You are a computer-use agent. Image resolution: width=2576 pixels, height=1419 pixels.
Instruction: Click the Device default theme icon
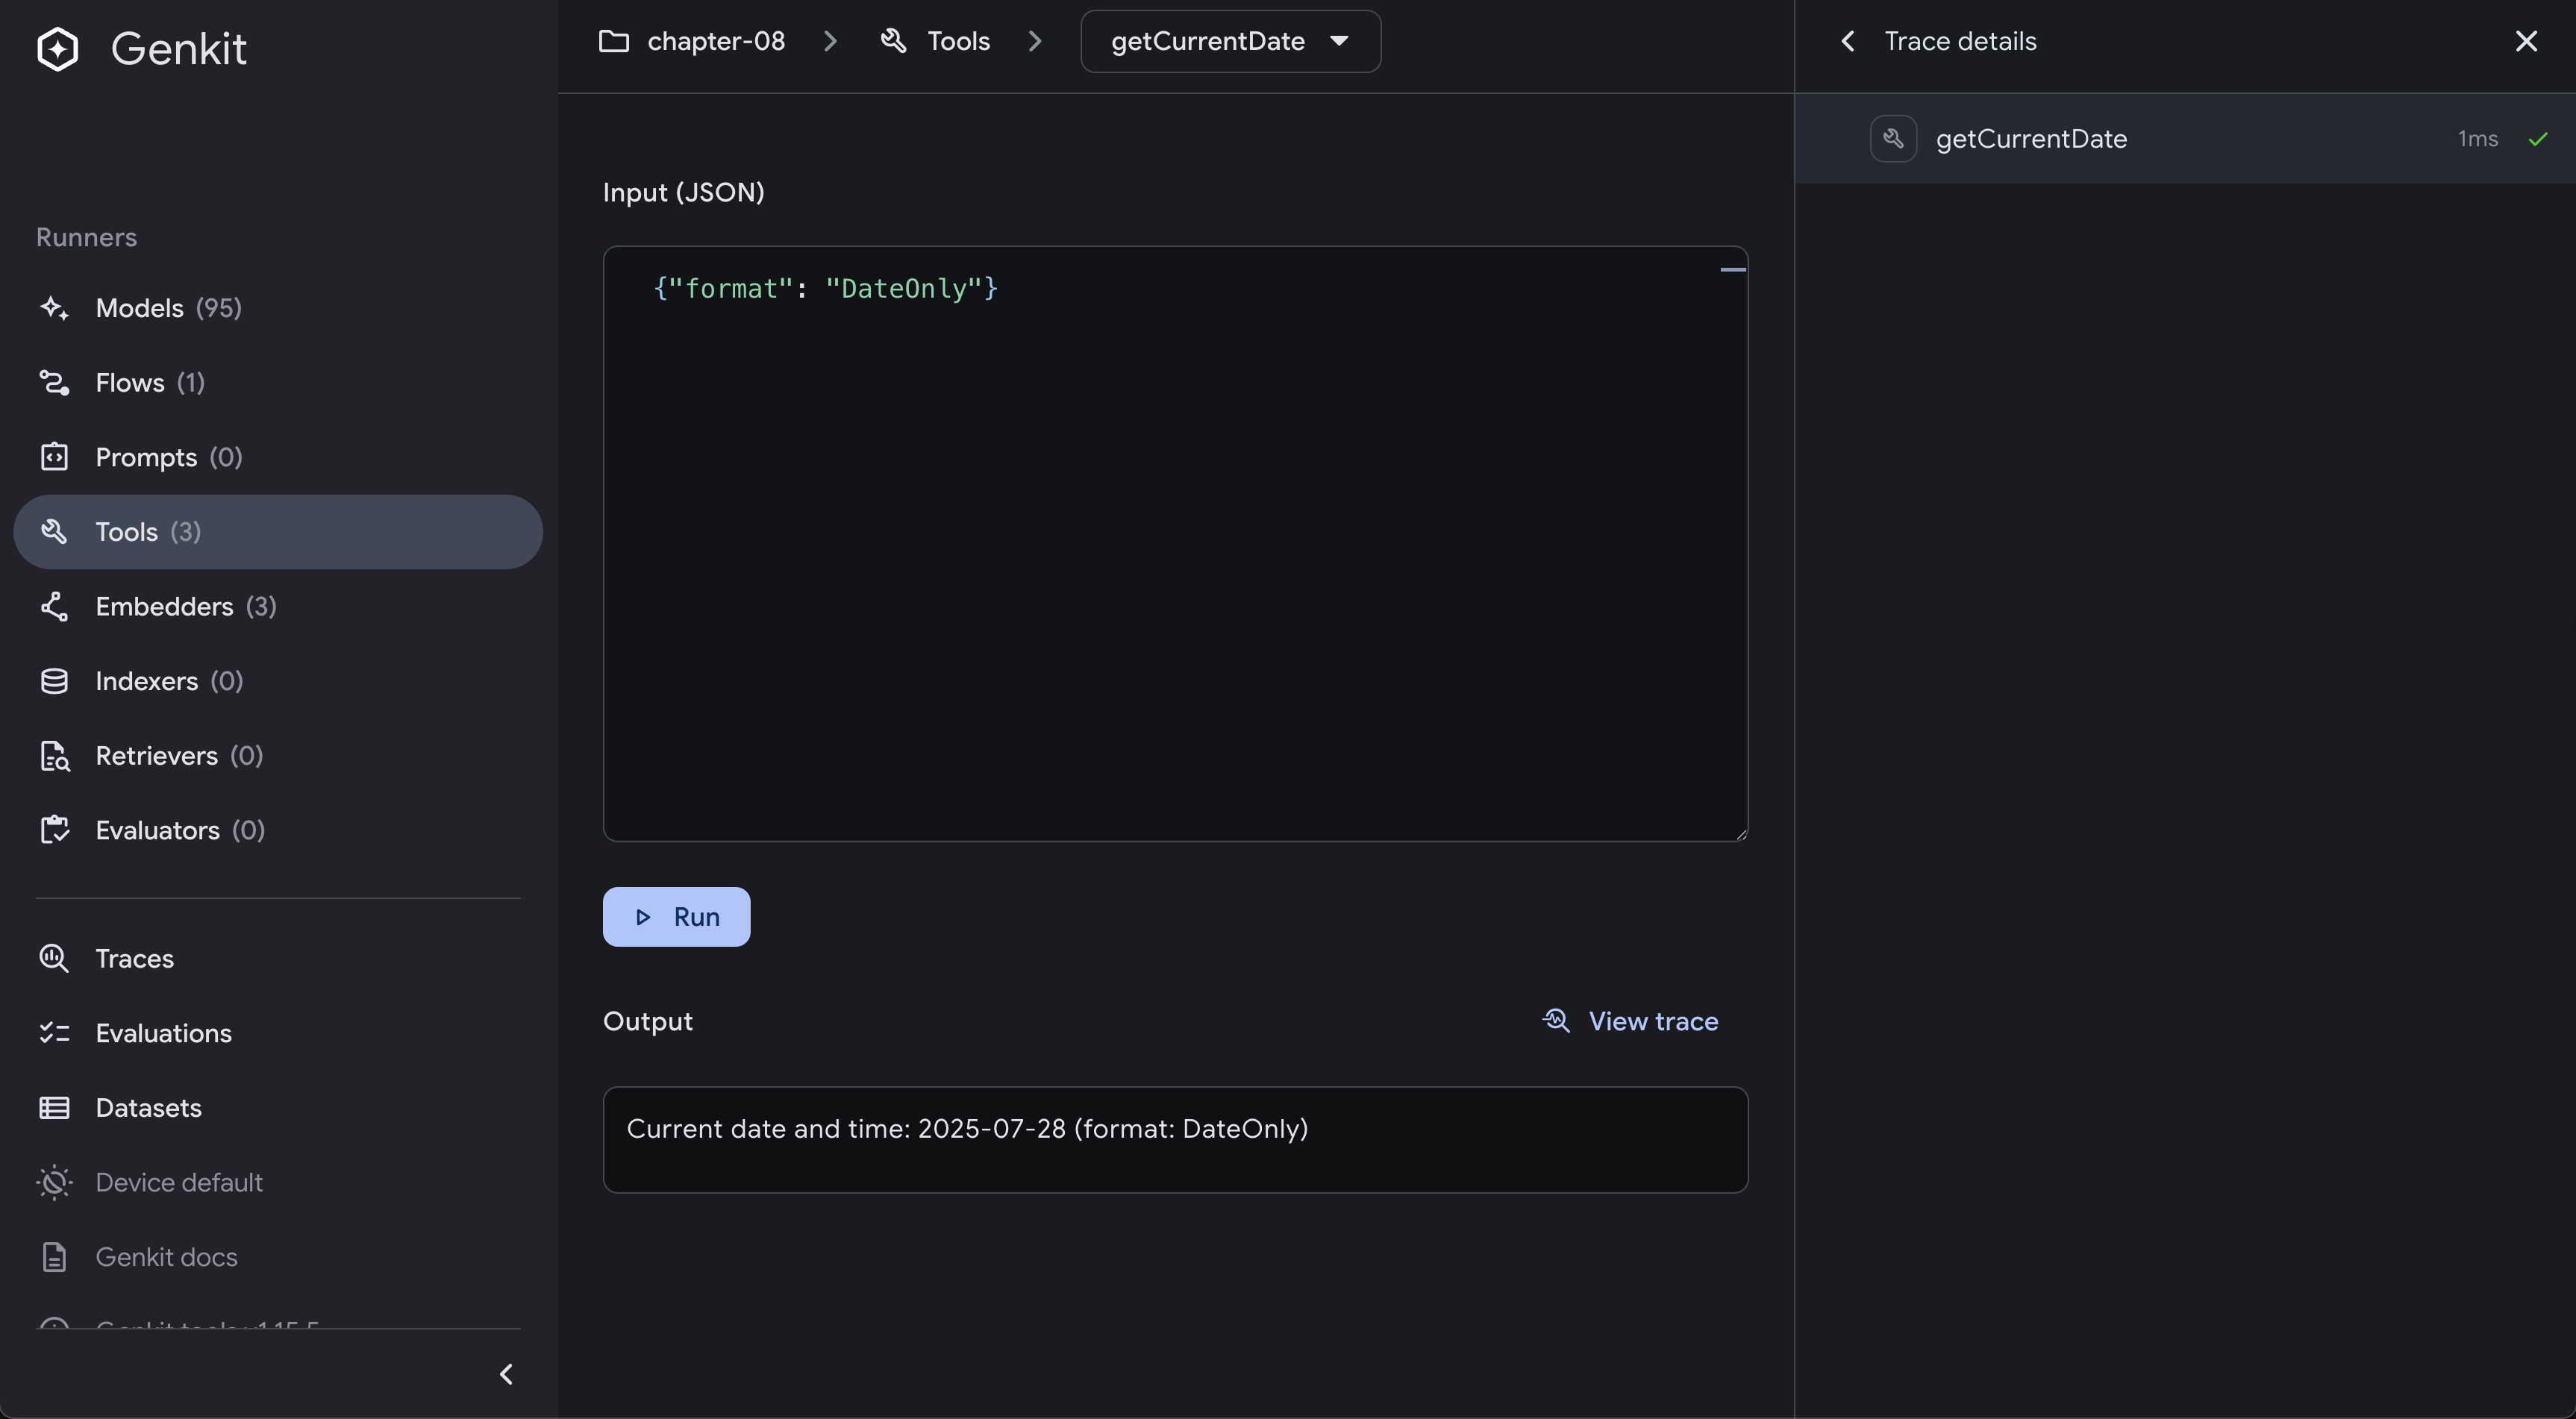54,1182
